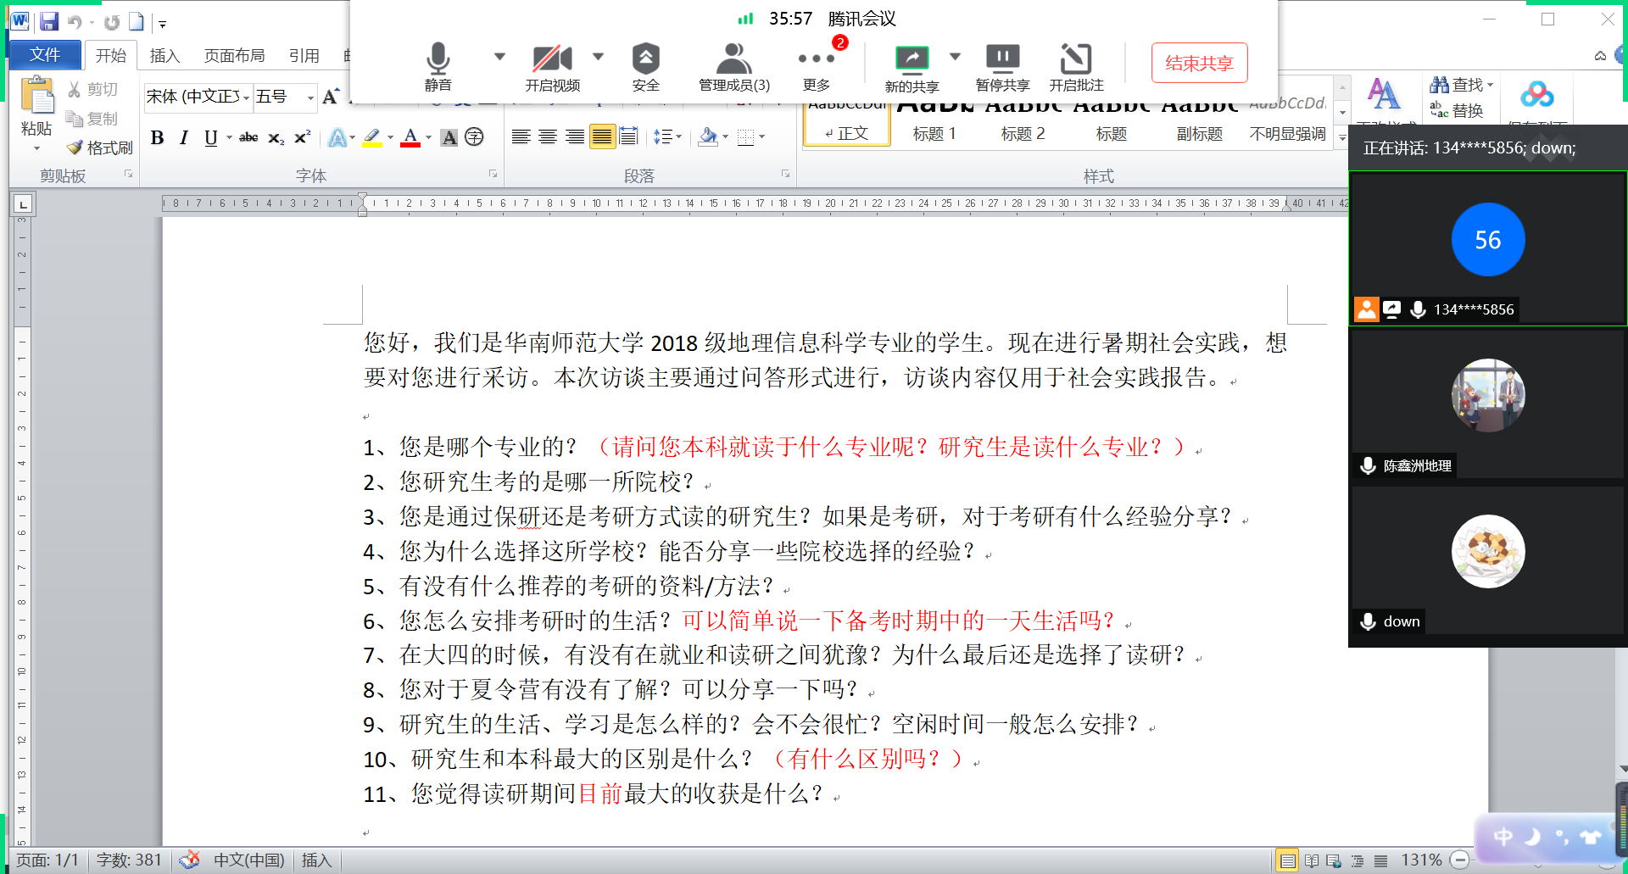This screenshot has height=874, width=1628.
Task: End sharing with 结束共享 button
Action: point(1199,63)
